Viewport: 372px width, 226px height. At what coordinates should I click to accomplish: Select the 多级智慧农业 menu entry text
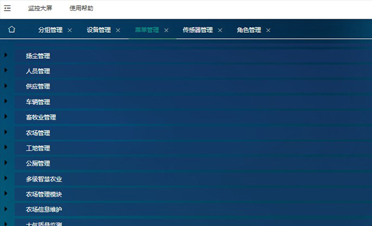click(44, 179)
